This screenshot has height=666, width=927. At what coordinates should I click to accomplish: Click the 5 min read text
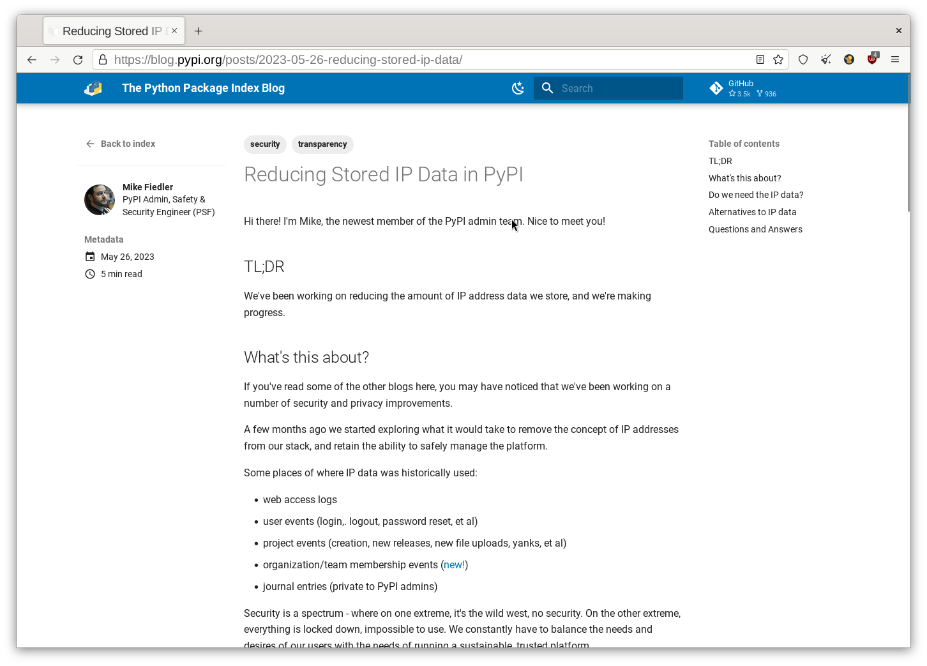pos(121,274)
